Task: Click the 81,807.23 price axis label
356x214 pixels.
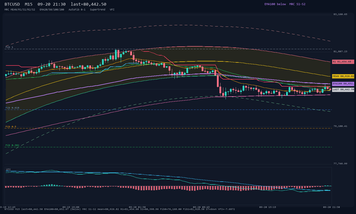Action: click(x=340, y=51)
